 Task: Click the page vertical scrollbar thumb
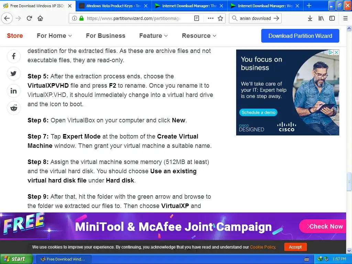[x=349, y=181]
